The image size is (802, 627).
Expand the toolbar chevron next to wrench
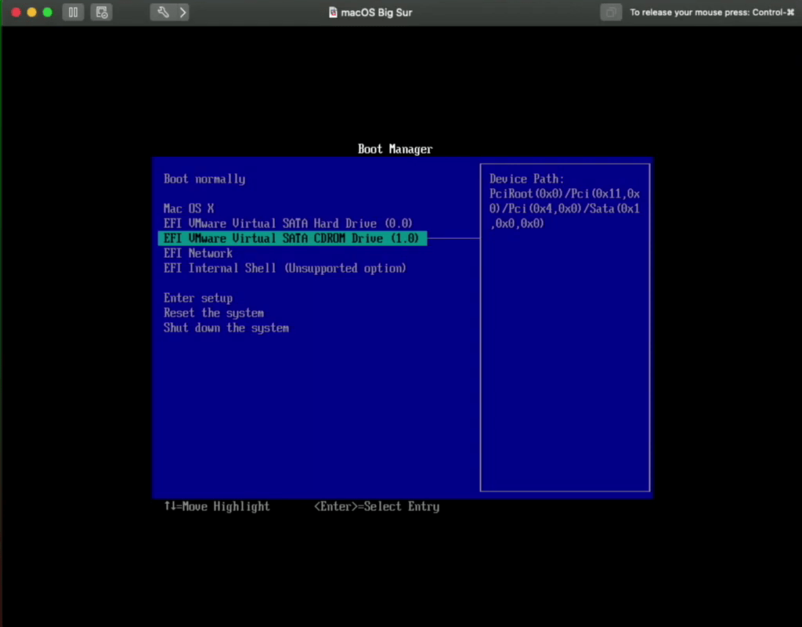[182, 13]
